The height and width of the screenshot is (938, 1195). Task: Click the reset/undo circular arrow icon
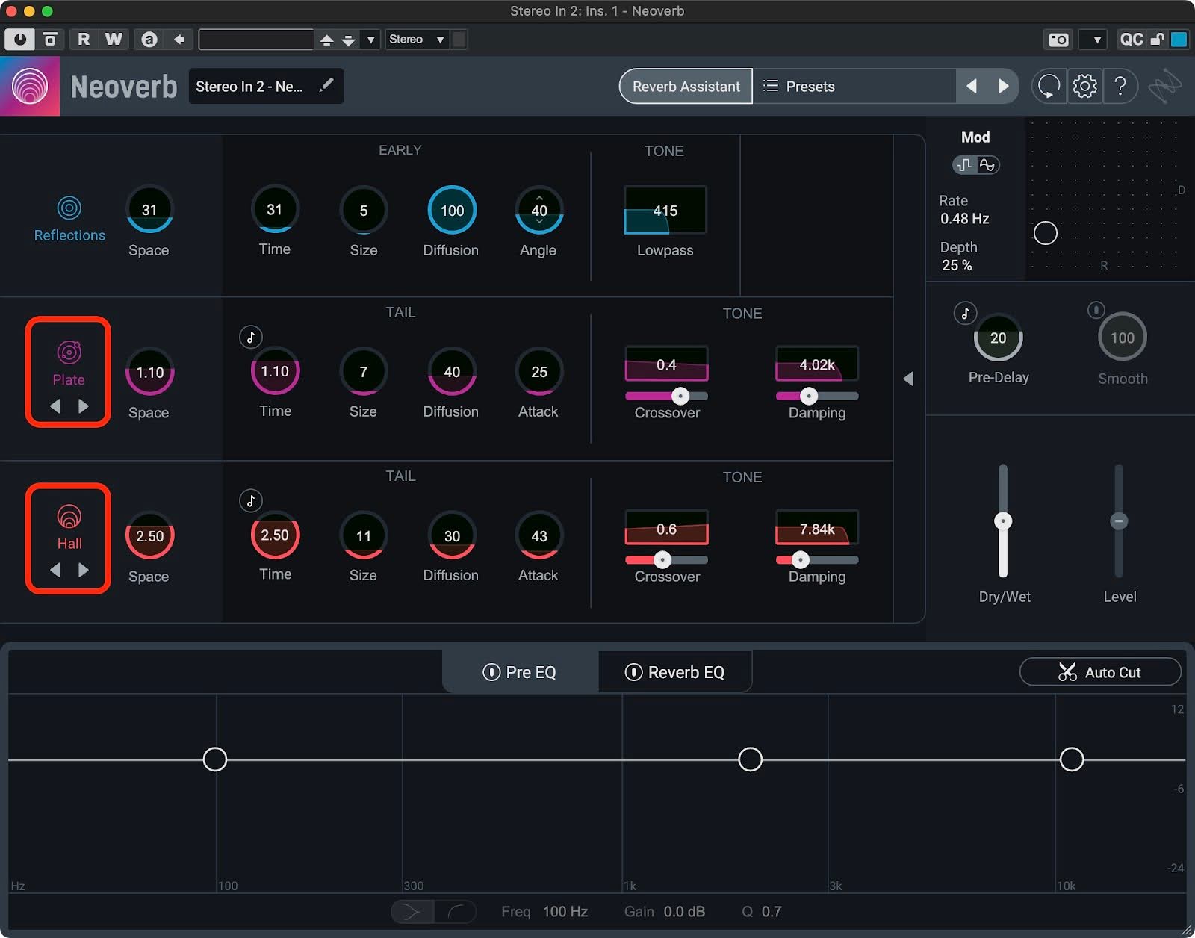coord(1049,87)
